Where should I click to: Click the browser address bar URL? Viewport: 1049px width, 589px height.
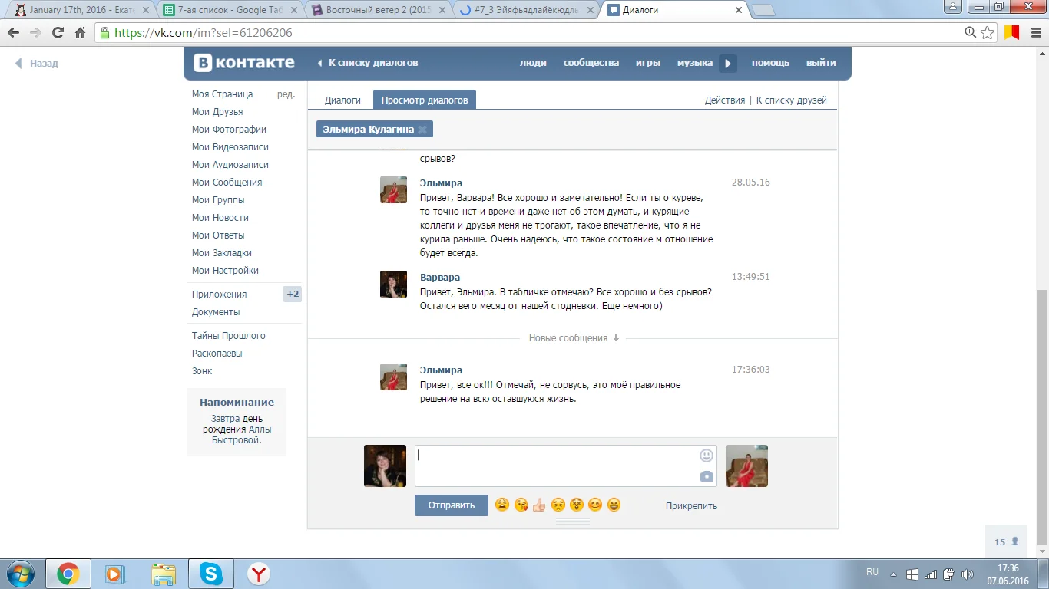click(x=204, y=33)
